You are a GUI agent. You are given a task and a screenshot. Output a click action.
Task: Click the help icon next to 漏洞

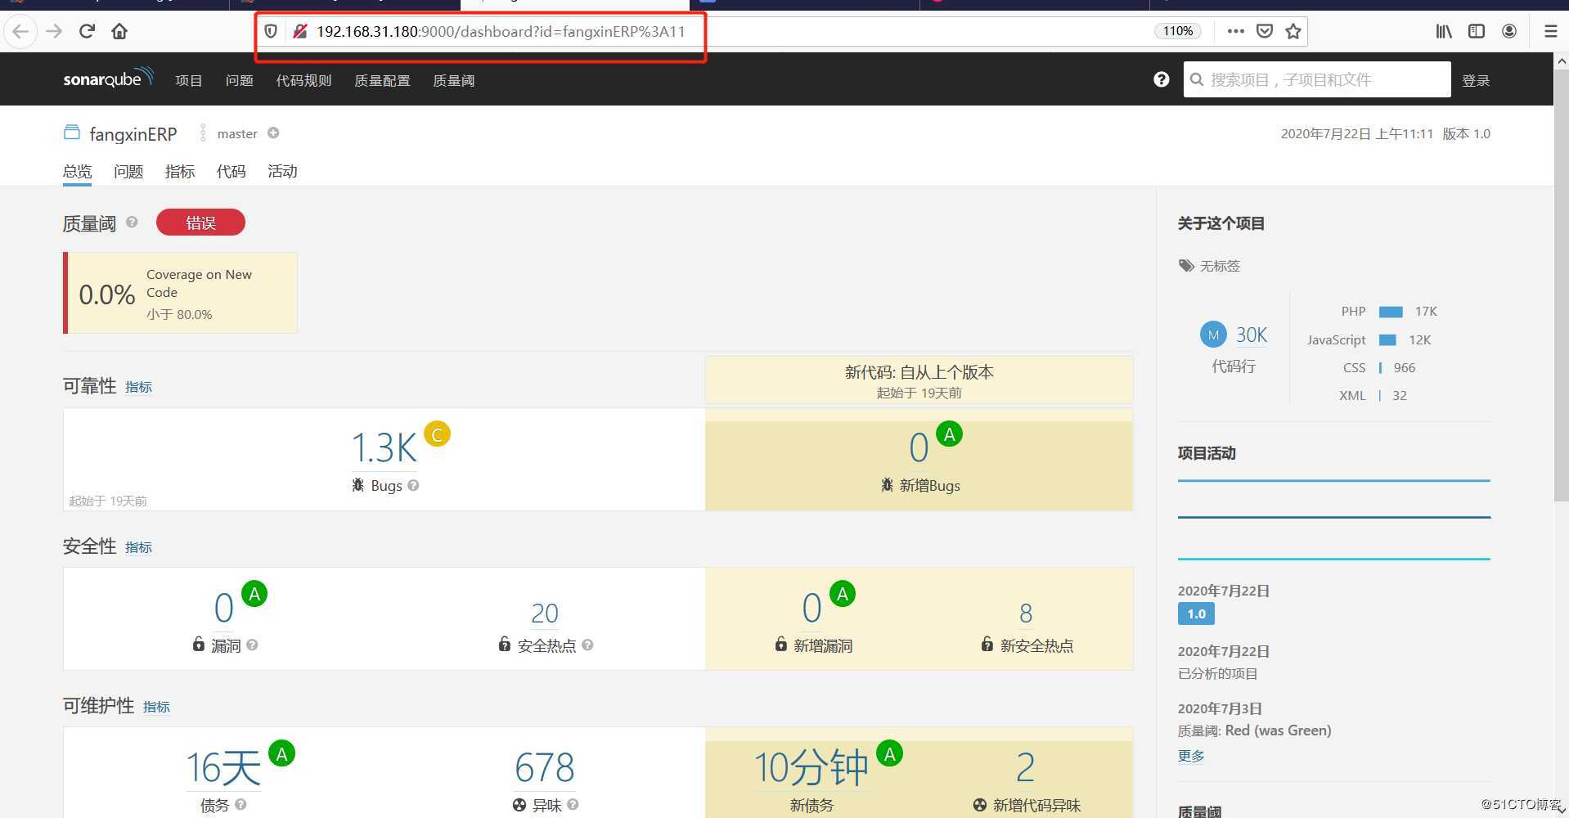click(252, 645)
